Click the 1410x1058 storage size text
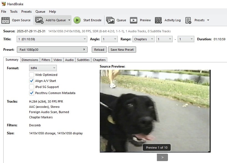 coord(42,133)
